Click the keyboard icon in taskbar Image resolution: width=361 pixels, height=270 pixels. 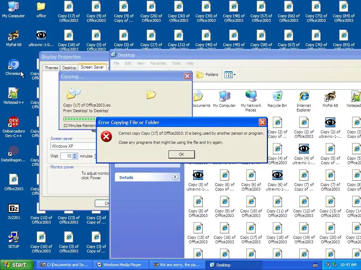pos(315,265)
